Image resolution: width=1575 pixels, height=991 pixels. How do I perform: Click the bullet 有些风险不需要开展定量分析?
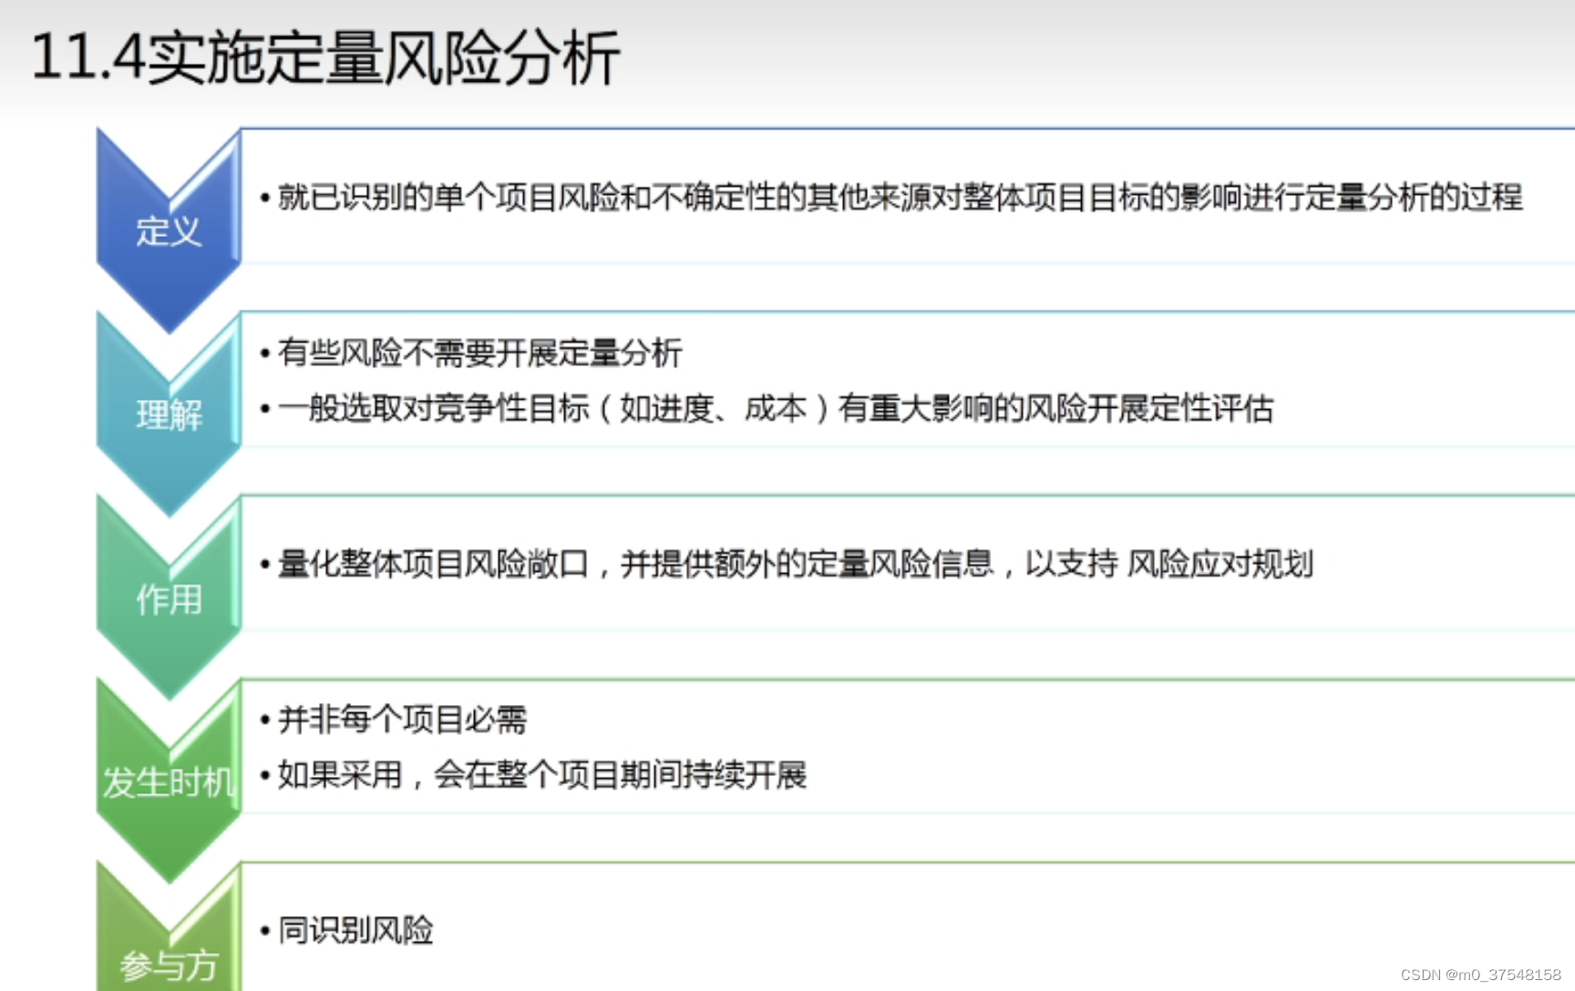[479, 352]
